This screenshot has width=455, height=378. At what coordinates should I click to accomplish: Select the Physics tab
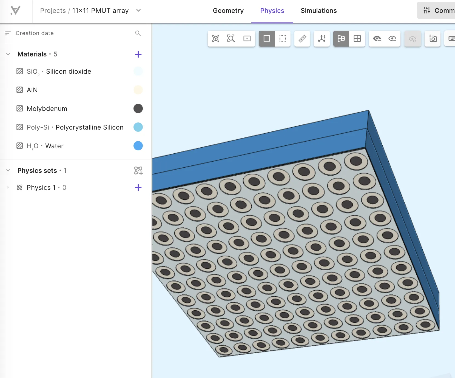pyautogui.click(x=272, y=11)
